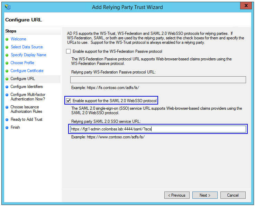Click the green bullet beside Select Data Source

(7, 47)
